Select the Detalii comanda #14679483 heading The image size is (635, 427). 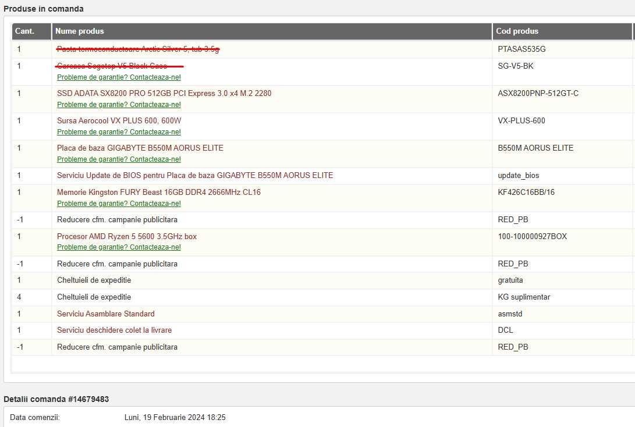(x=56, y=399)
